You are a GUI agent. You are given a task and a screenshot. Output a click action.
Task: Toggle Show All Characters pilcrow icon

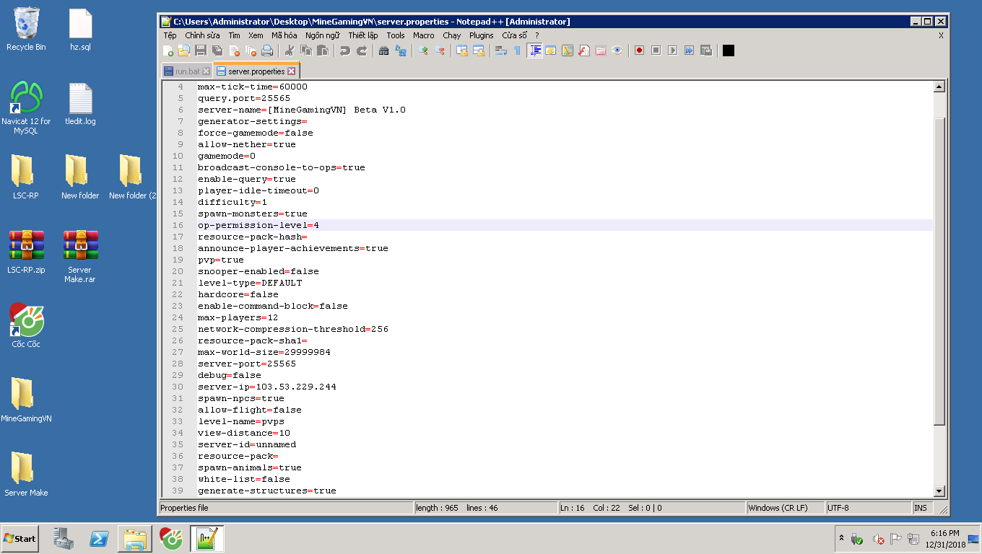pyautogui.click(x=517, y=50)
